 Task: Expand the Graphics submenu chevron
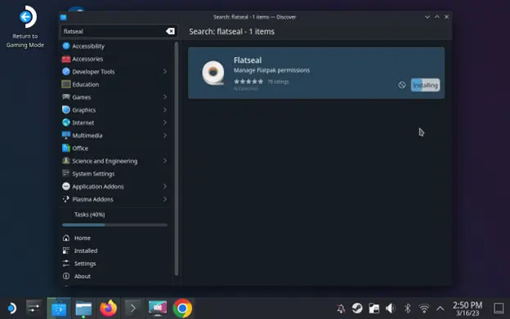tap(165, 109)
